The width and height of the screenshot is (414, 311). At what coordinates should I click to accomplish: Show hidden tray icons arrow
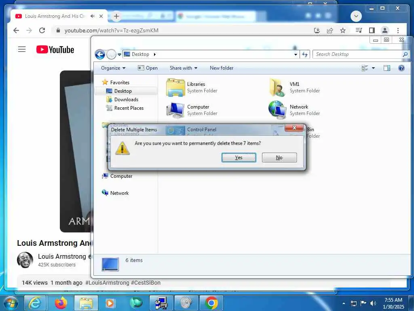[x=344, y=303]
